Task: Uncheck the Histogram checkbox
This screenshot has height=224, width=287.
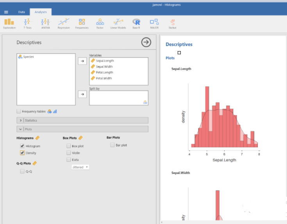Action: tap(22, 146)
